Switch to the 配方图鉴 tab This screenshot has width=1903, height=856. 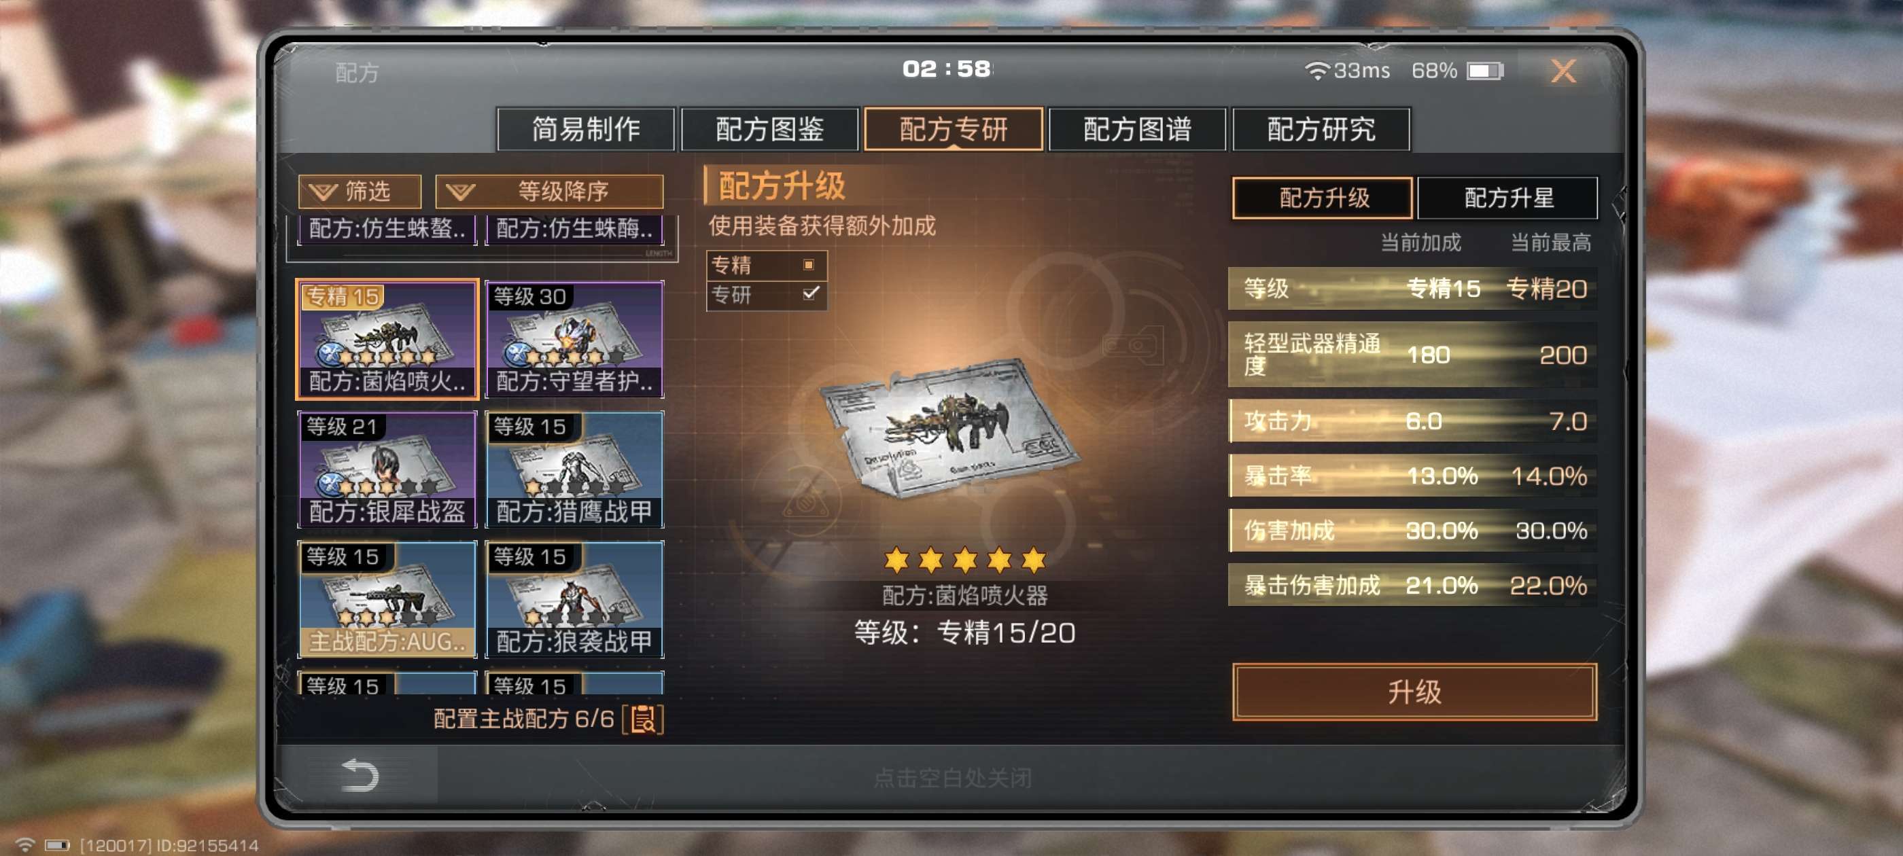point(769,129)
